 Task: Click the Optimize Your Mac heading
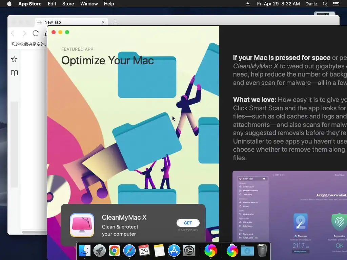point(107,60)
